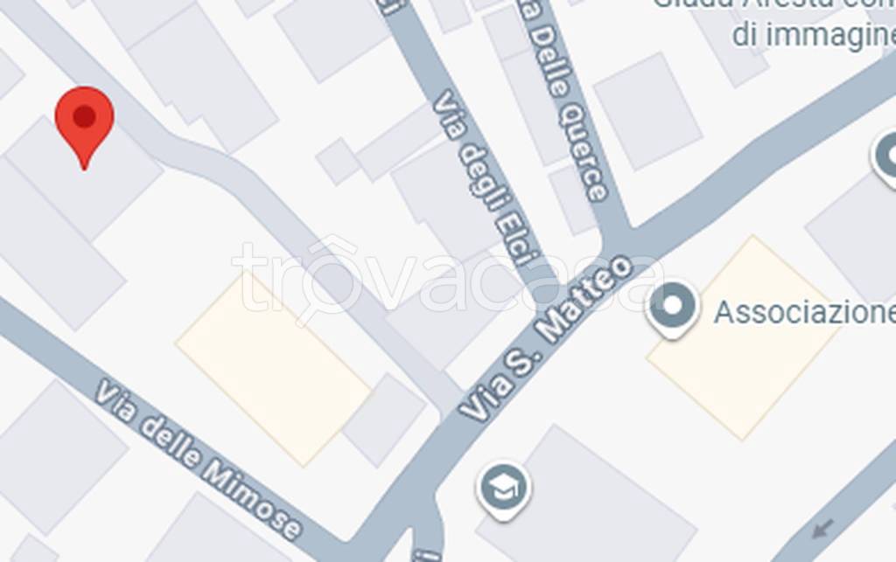The width and height of the screenshot is (896, 562).
Task: Select the graduation cap school marker
Action: point(503,489)
